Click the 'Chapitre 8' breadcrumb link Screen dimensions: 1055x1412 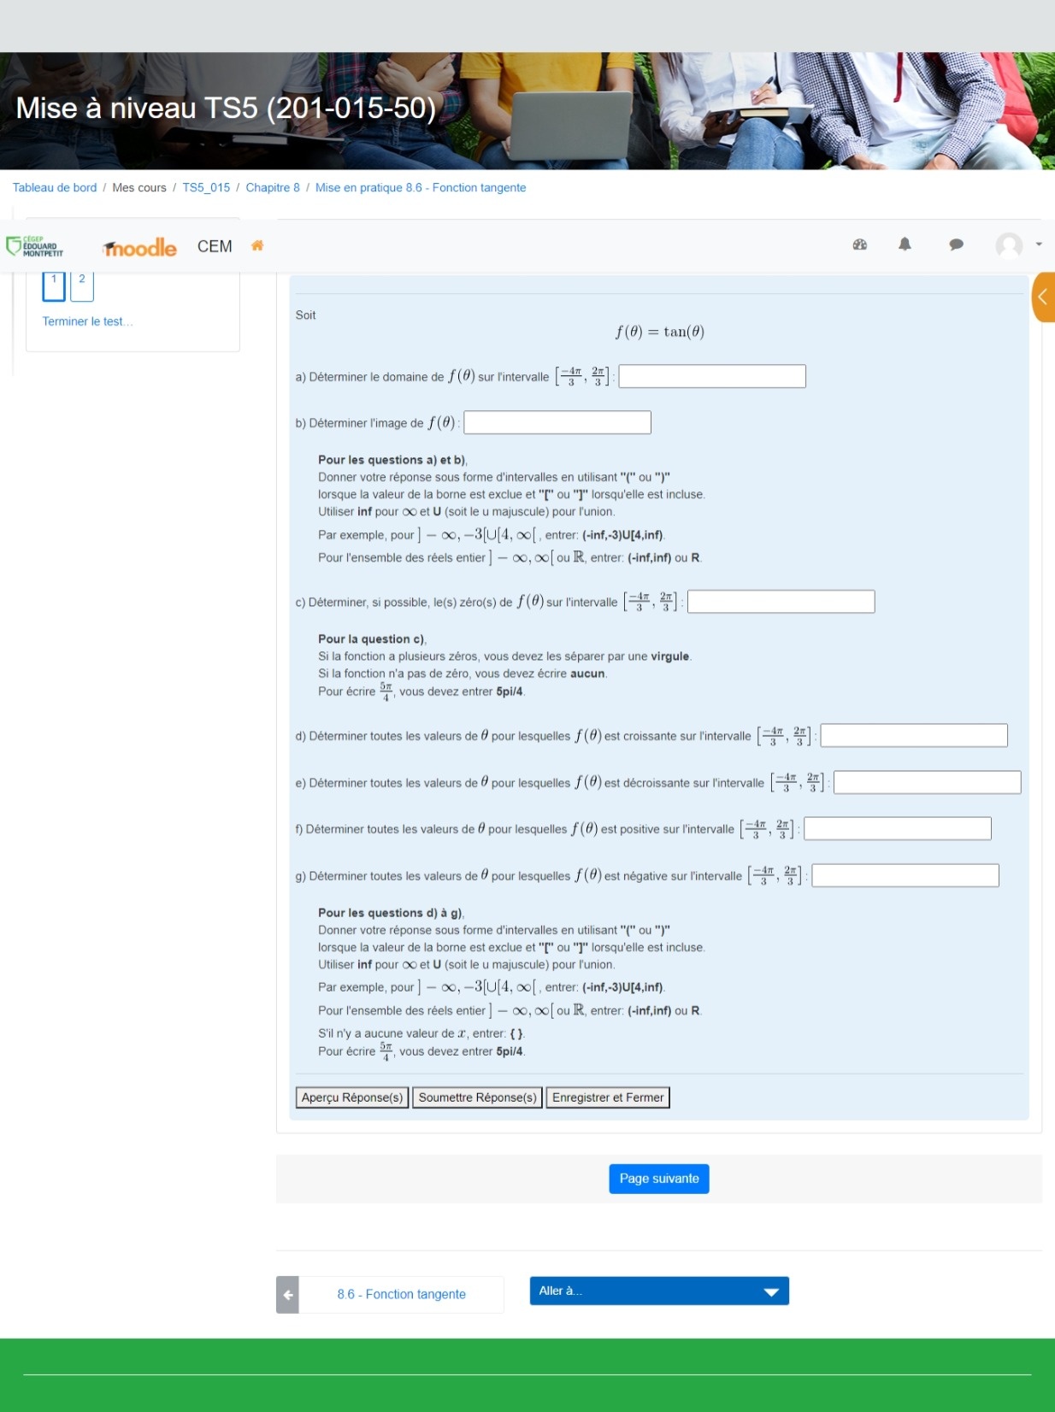(x=272, y=188)
